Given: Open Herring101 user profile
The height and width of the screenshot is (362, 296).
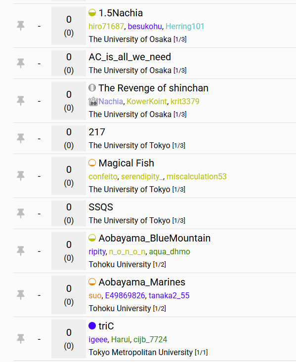Looking at the screenshot, I should point(185,26).
